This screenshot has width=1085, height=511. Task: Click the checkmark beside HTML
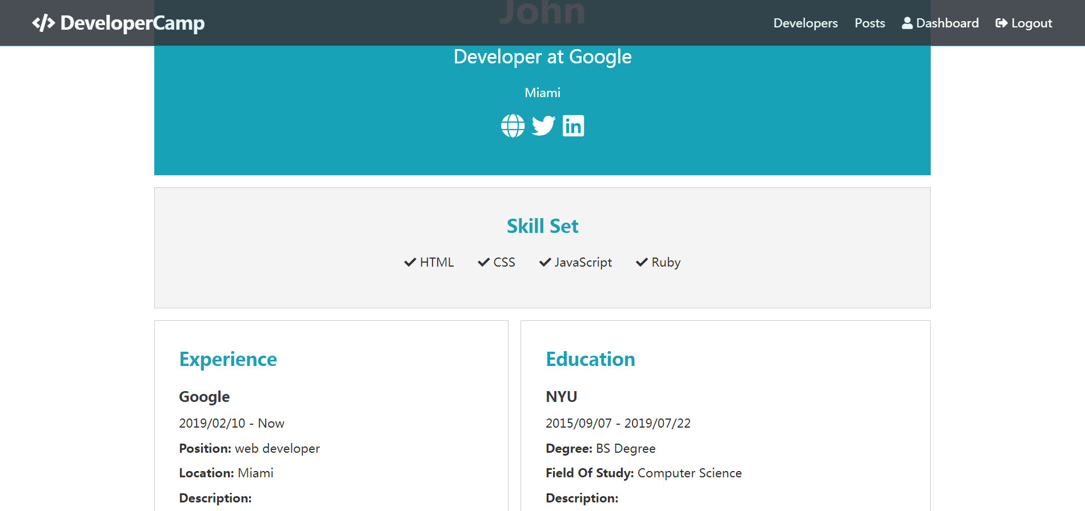410,262
